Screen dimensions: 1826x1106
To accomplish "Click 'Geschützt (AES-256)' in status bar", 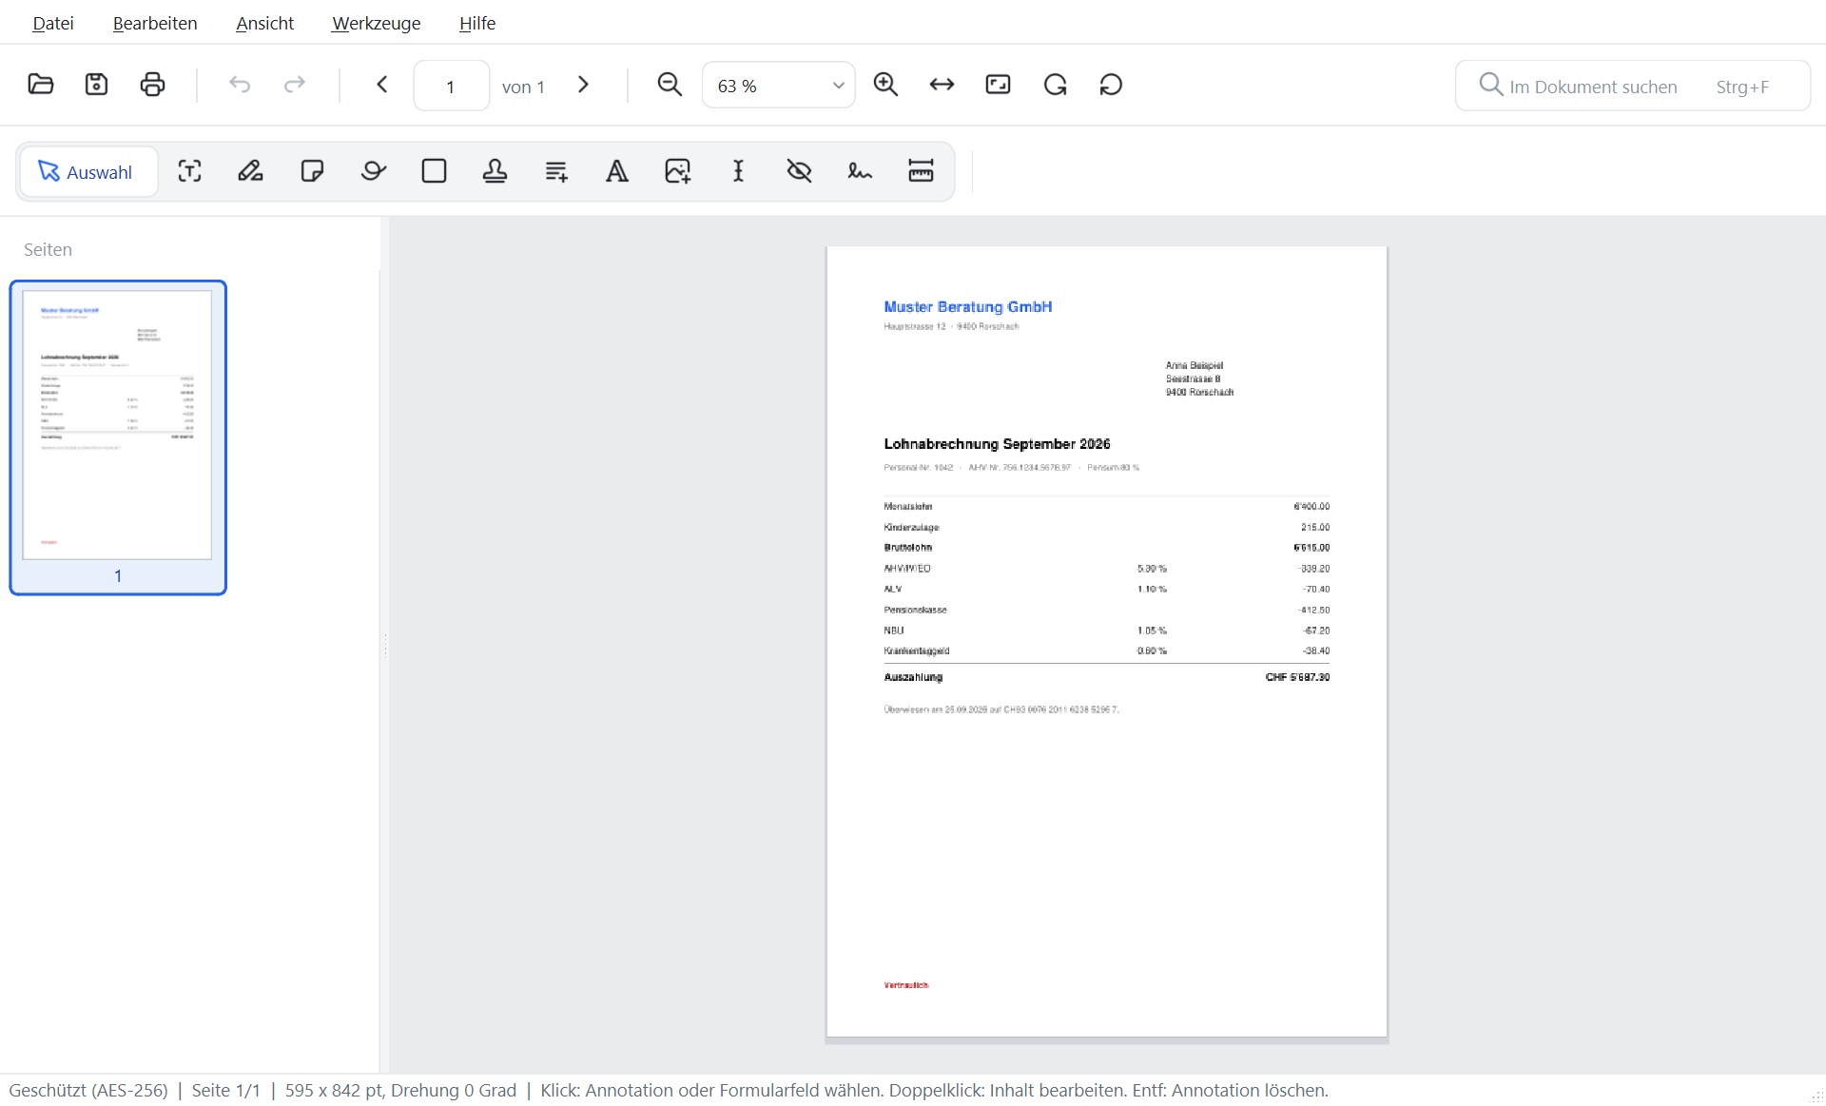I will click(x=88, y=1090).
